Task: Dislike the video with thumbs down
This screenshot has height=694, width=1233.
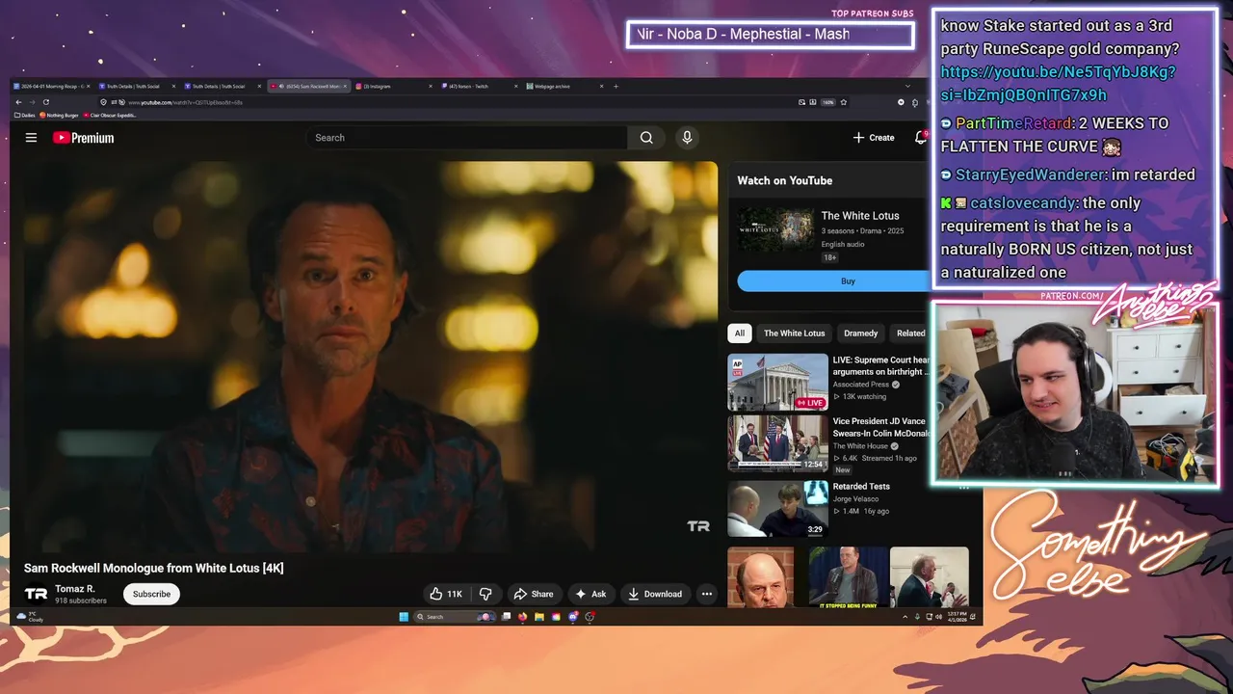Action: tap(486, 594)
